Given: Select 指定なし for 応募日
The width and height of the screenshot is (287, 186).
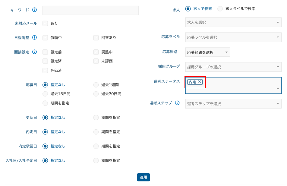Looking at the screenshot, I should [45, 85].
